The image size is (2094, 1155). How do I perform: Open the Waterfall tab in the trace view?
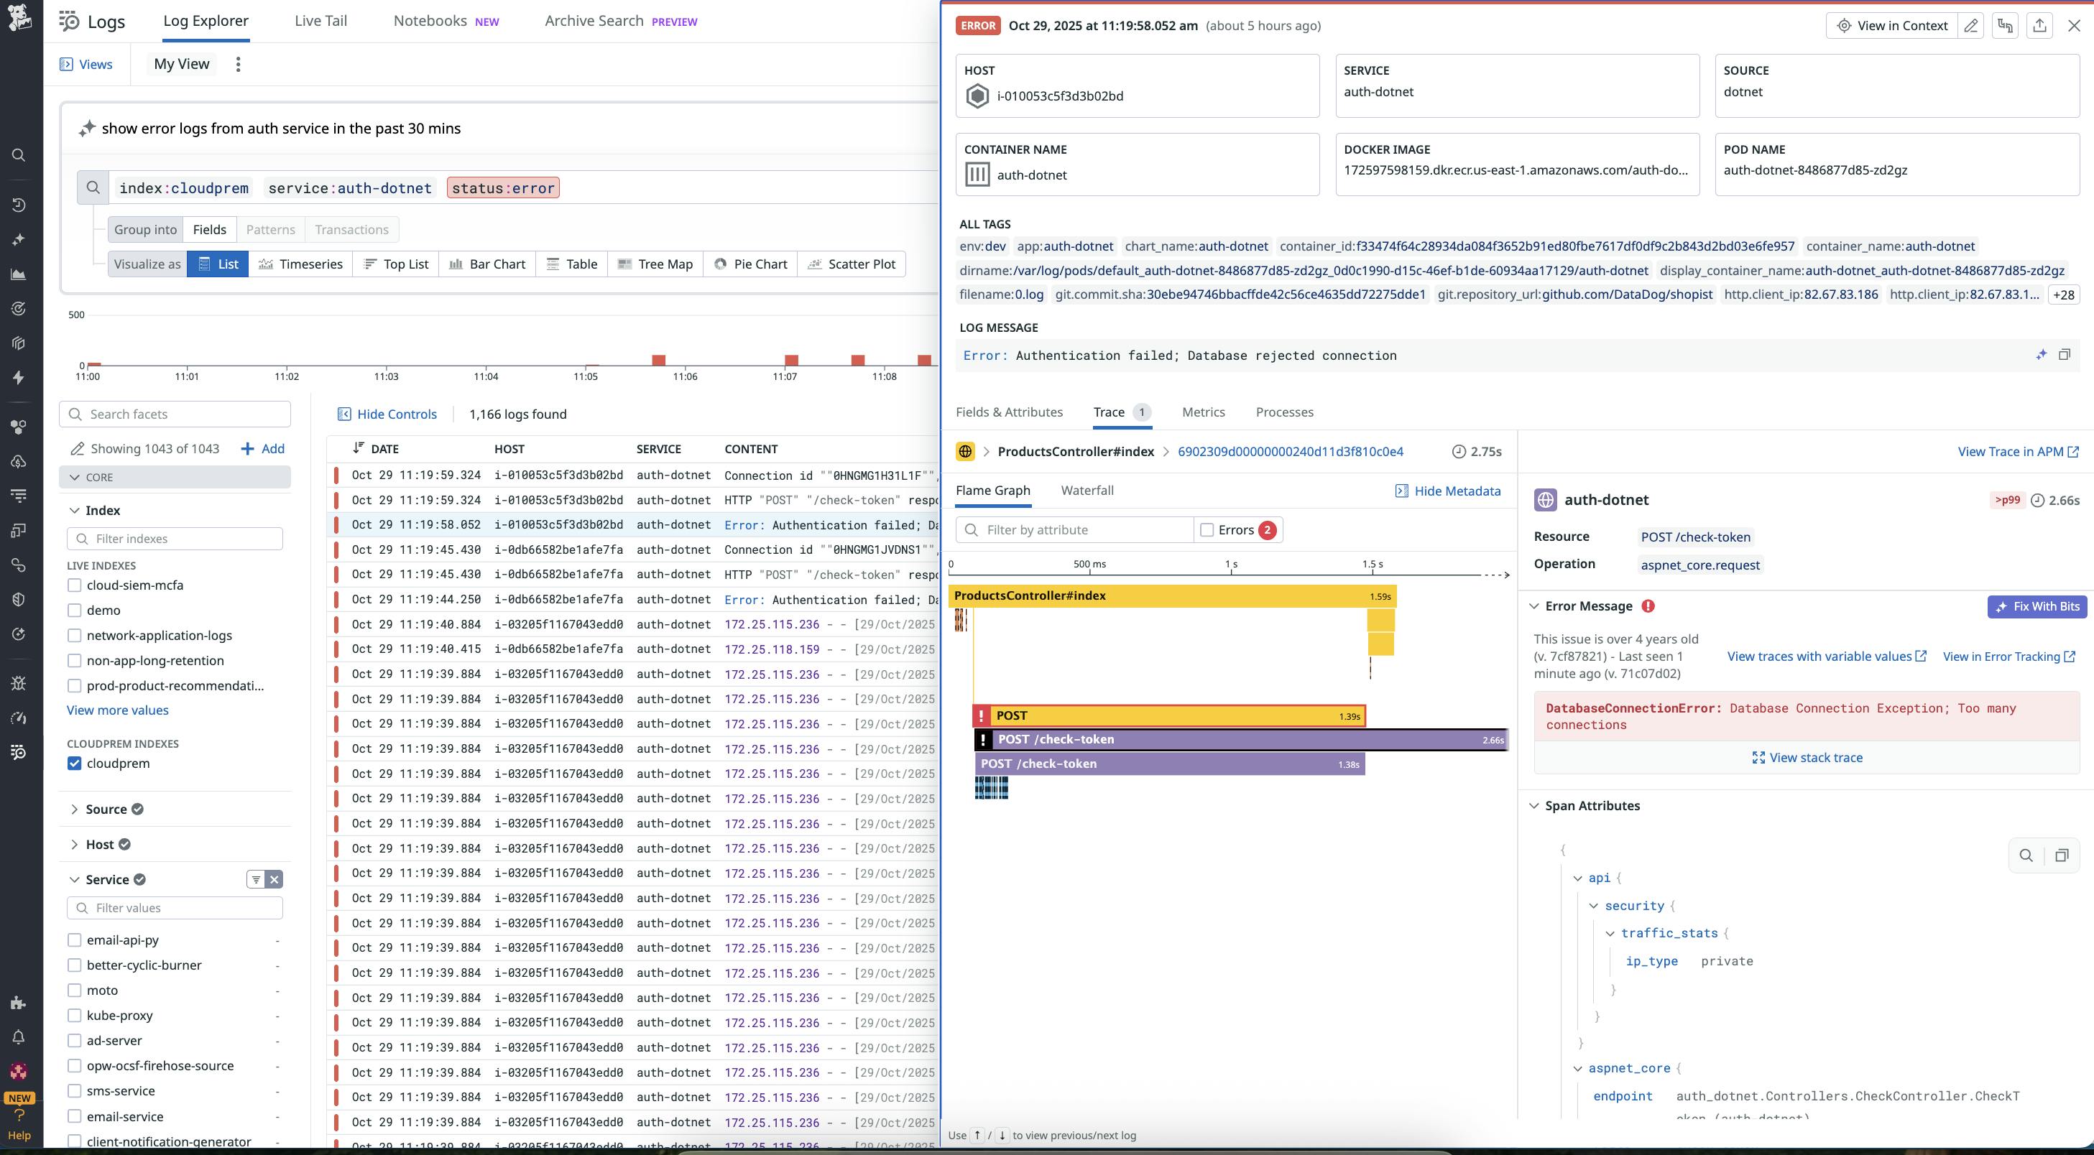[1088, 490]
